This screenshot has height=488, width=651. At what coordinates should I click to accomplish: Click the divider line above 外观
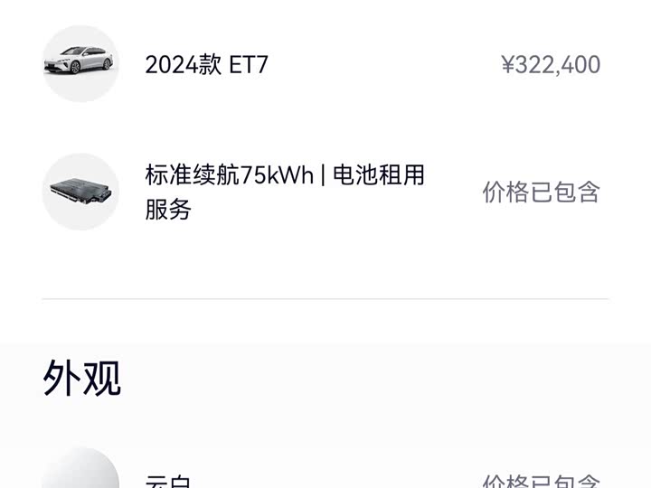click(x=325, y=298)
